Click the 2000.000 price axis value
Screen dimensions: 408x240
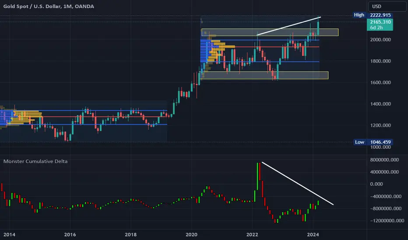point(380,40)
